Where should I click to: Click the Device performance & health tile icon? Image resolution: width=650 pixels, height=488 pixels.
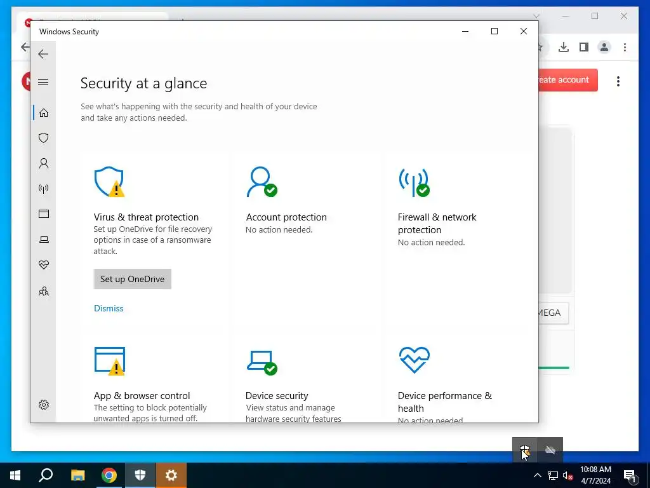click(x=414, y=360)
